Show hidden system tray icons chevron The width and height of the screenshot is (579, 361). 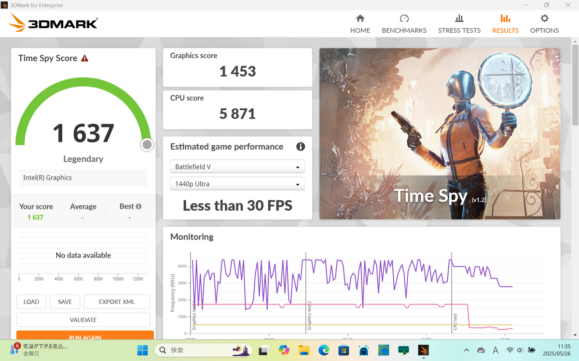pyautogui.click(x=466, y=350)
